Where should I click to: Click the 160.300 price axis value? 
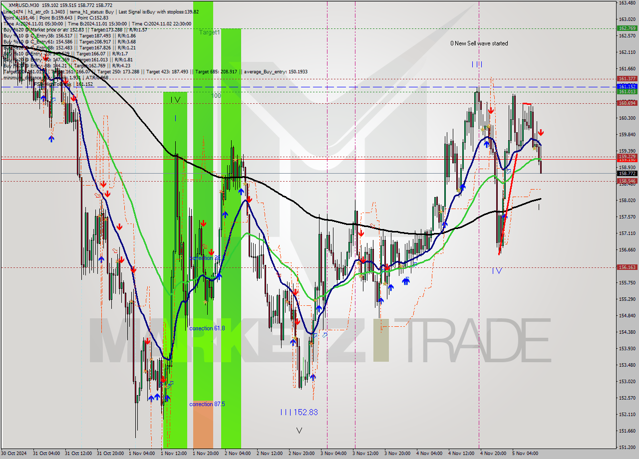627,118
